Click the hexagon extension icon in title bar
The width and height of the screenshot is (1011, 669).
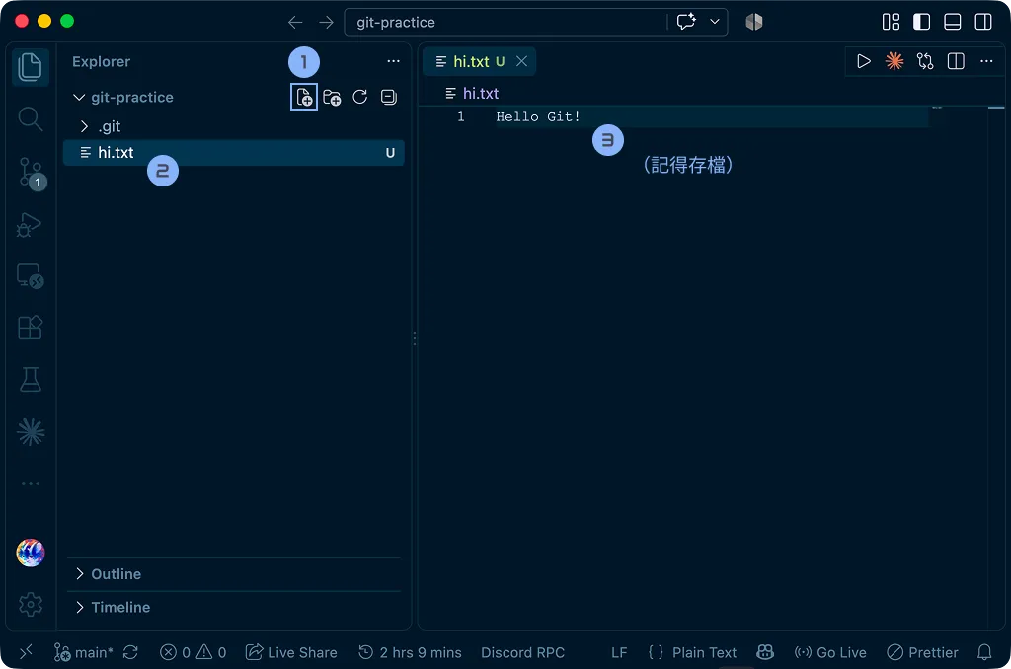tap(753, 22)
